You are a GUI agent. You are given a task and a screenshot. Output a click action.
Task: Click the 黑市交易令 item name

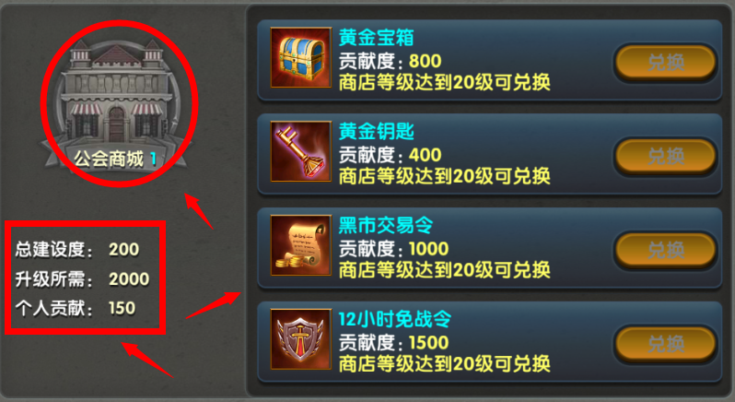385,226
